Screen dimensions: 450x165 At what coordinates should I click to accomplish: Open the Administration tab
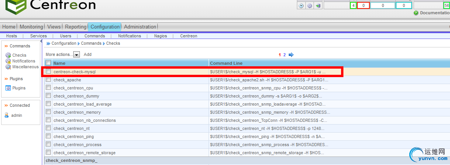[140, 27]
